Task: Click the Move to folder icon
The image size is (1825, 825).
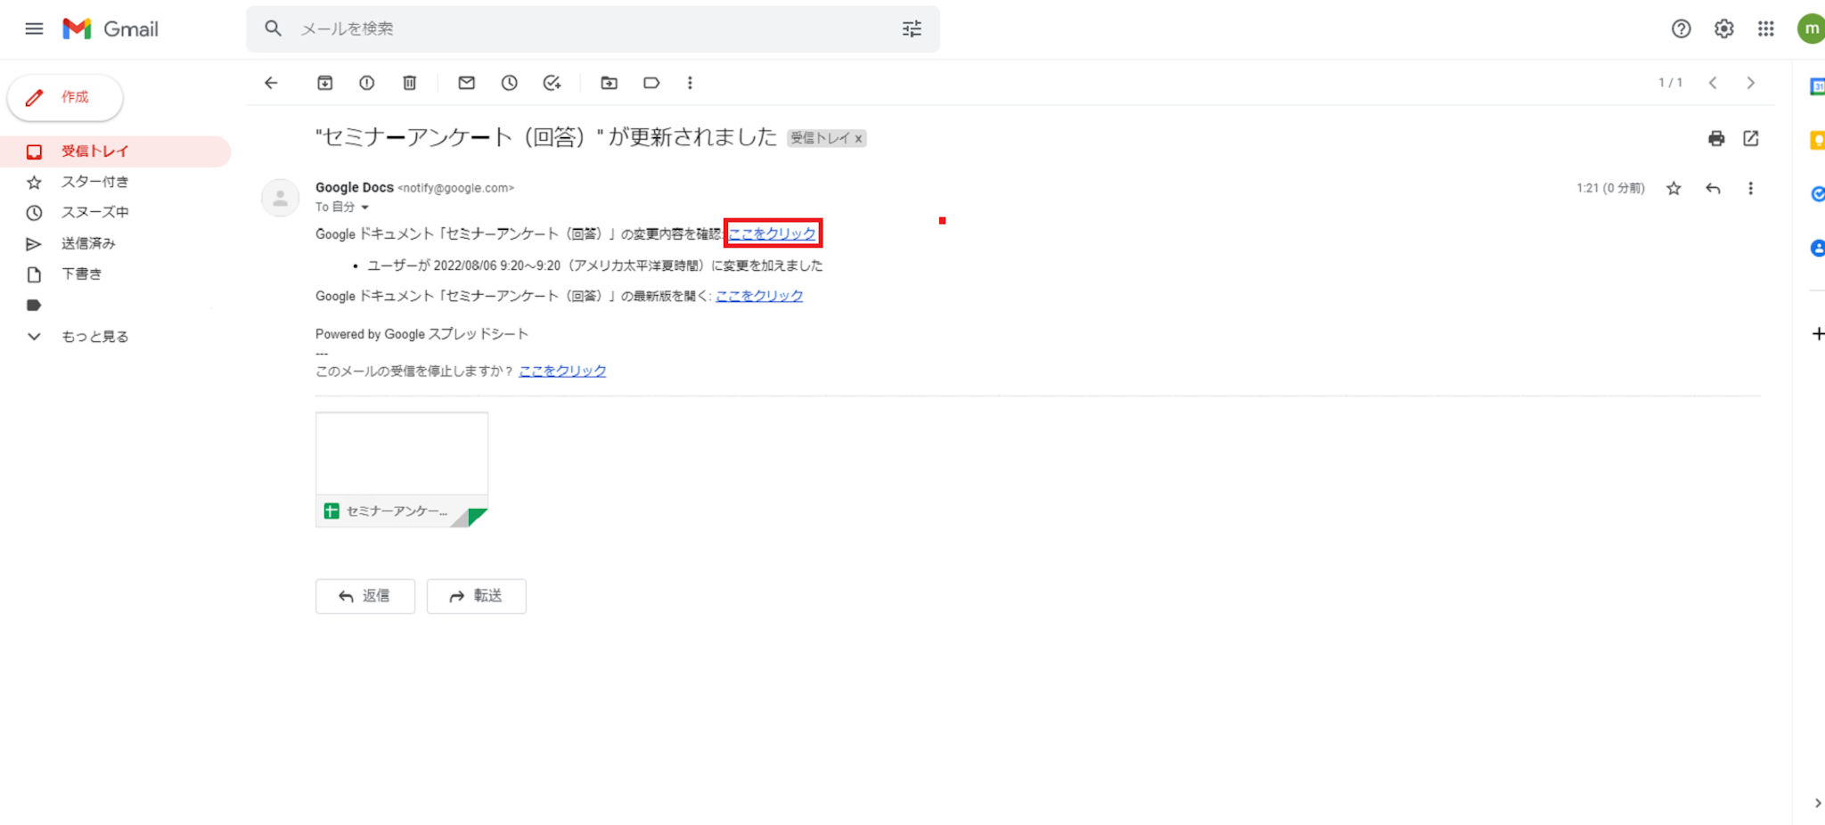Action: tap(609, 83)
